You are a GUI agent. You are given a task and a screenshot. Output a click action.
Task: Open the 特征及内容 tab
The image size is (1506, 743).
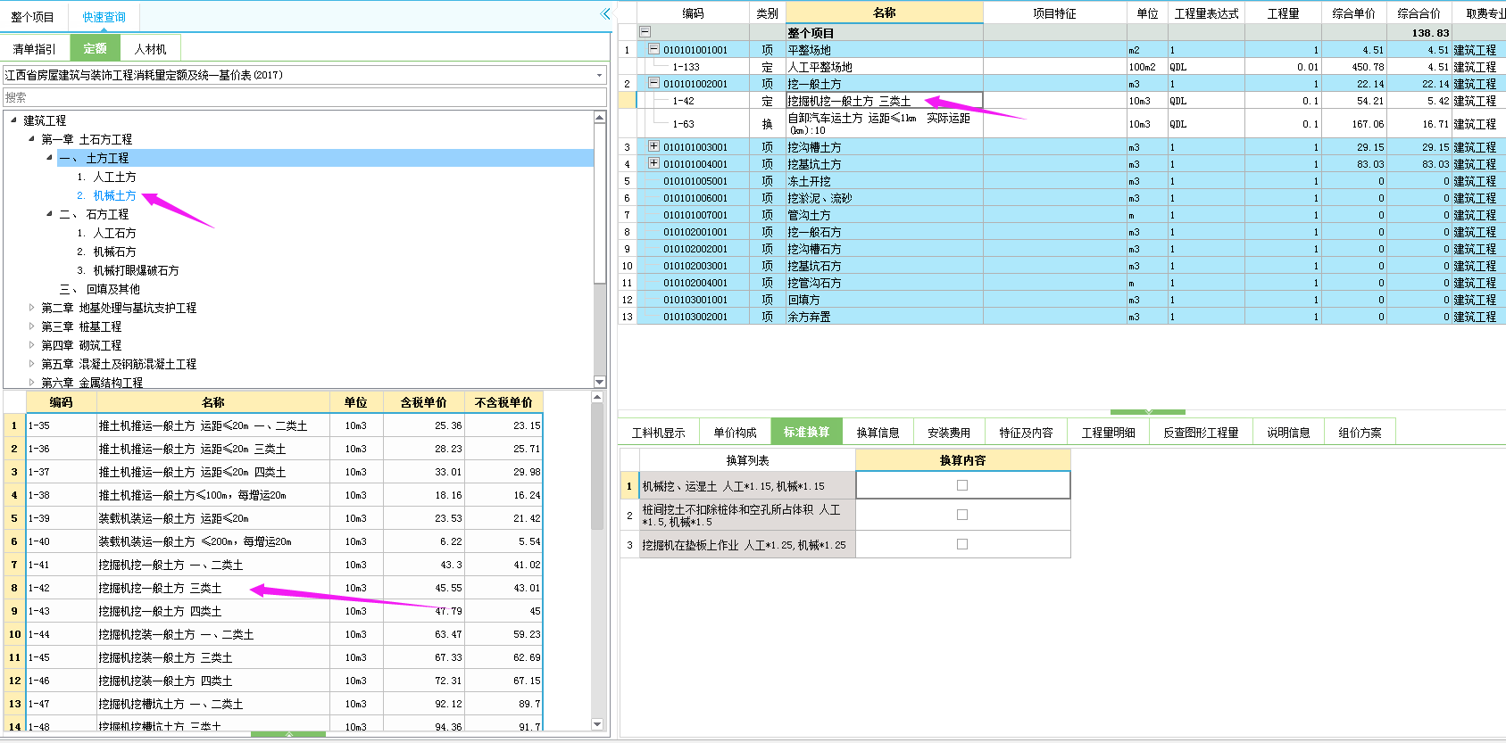(1026, 433)
